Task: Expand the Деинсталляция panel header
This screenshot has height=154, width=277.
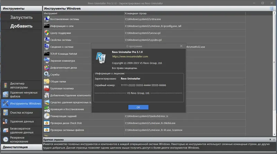Action: [x=21, y=147]
